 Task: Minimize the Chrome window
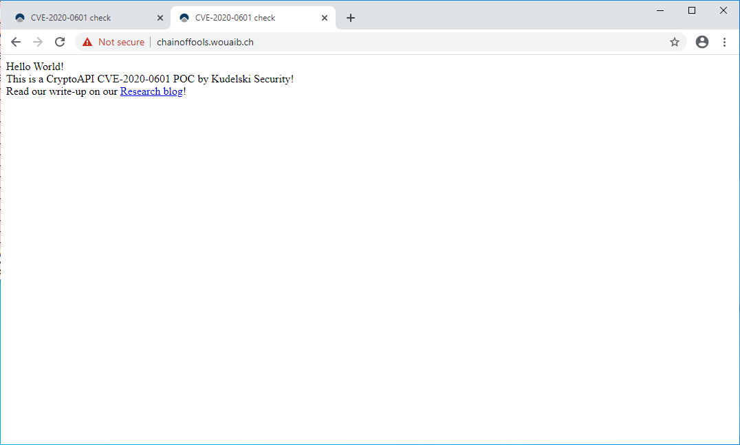click(660, 10)
